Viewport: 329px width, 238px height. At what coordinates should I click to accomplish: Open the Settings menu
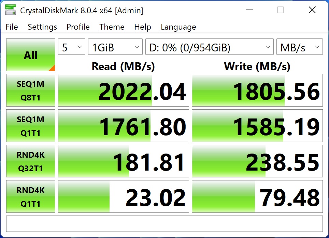pyautogui.click(x=42, y=27)
